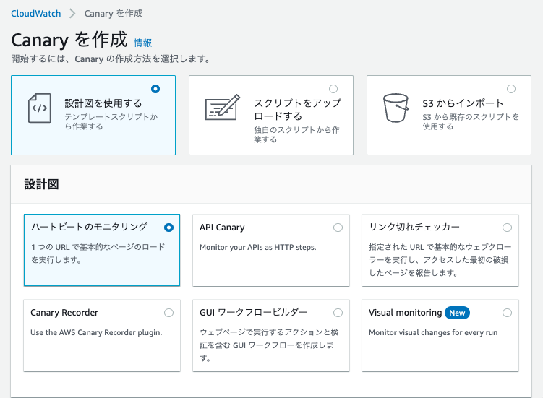543x398 pixels.
Task: Select スクリプトをアップロードする radio button
Action: pos(333,89)
